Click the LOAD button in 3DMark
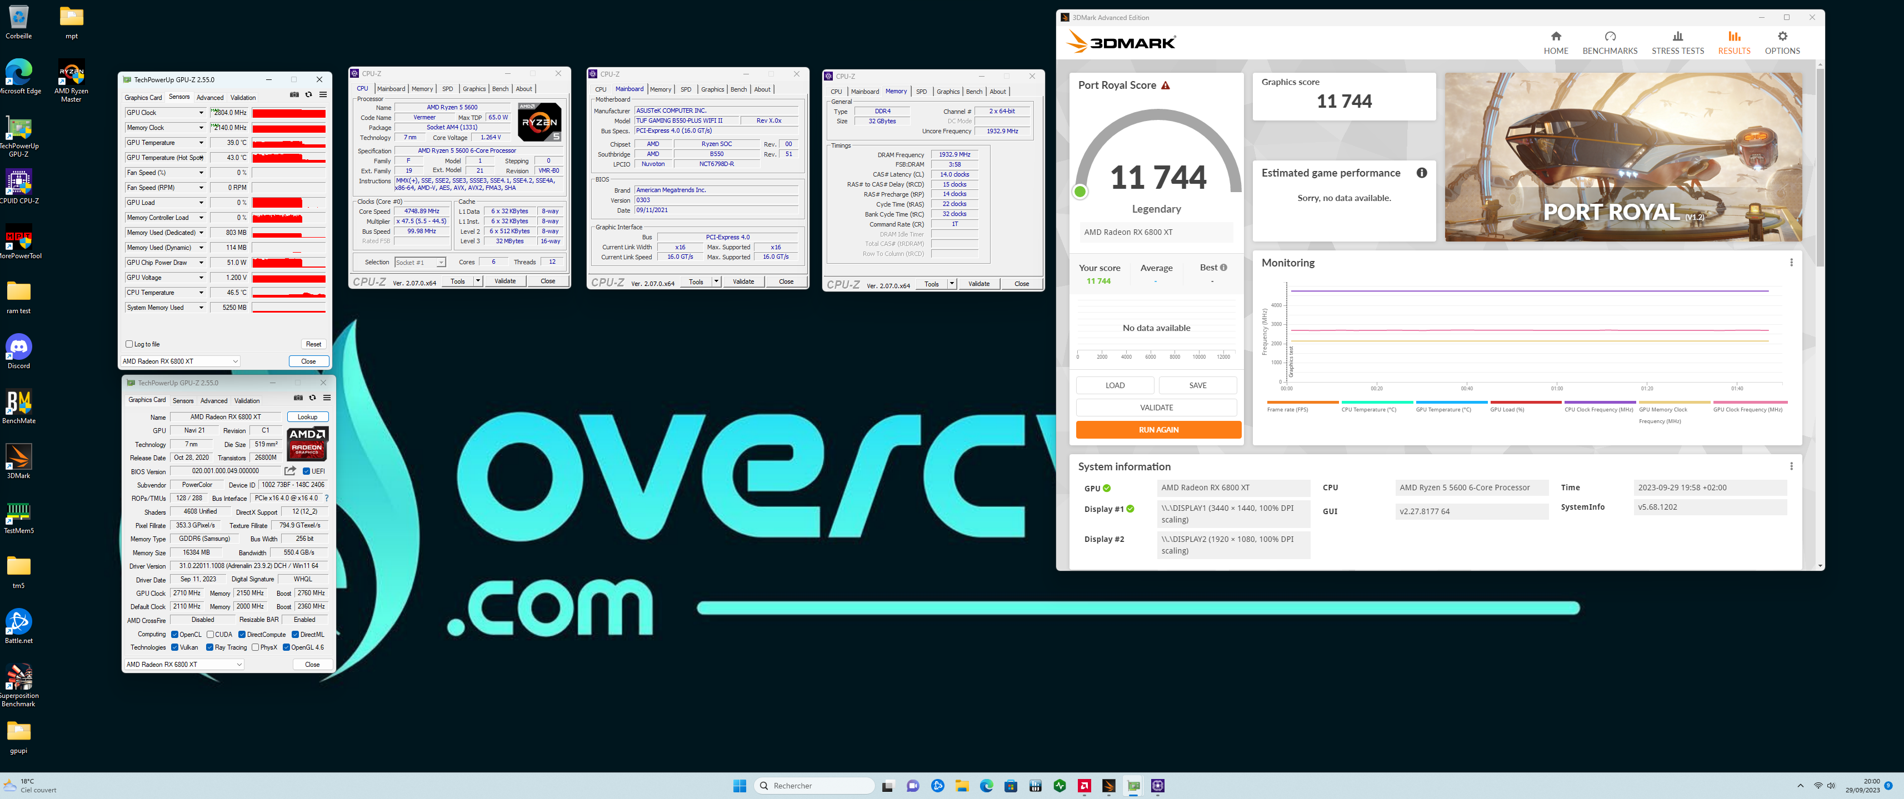The image size is (1904, 799). pos(1115,385)
